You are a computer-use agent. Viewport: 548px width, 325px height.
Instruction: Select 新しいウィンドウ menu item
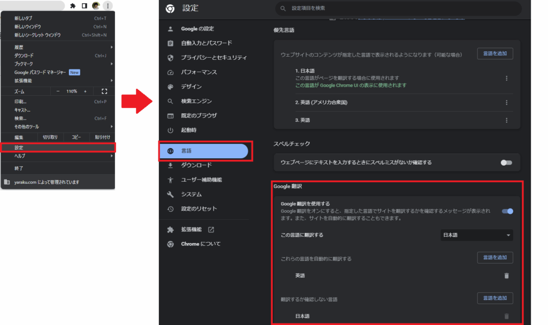58,27
